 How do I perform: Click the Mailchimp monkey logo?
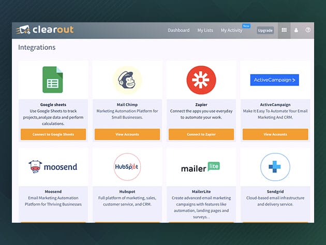tap(127, 80)
